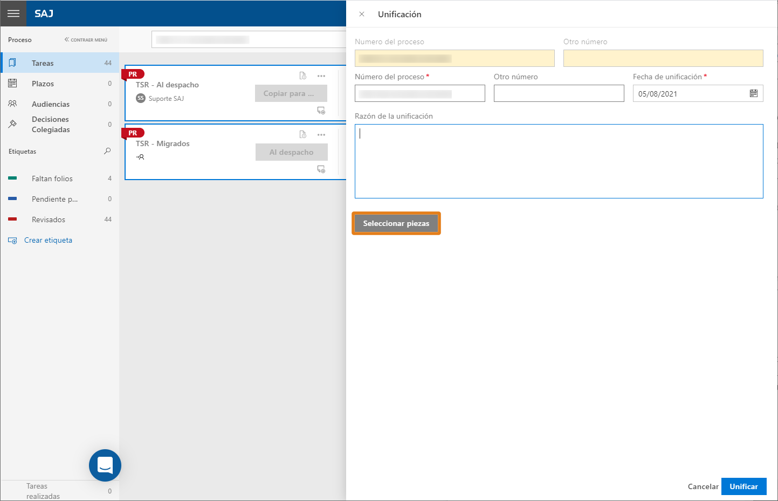This screenshot has height=501, width=778.
Task: Search labels with Etiquetas magnifier icon
Action: point(107,152)
